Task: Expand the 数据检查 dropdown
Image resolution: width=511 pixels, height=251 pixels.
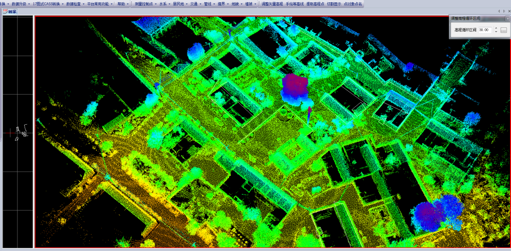Action: click(x=75, y=4)
